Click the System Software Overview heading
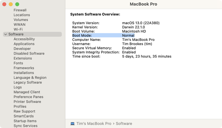This screenshot has height=128, width=222. (x=95, y=14)
